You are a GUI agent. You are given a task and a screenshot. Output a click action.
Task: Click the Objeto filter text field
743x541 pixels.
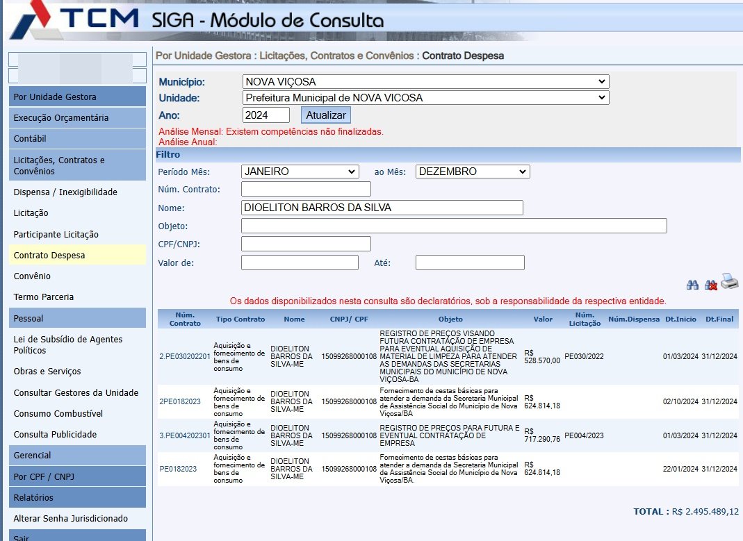tap(453, 226)
